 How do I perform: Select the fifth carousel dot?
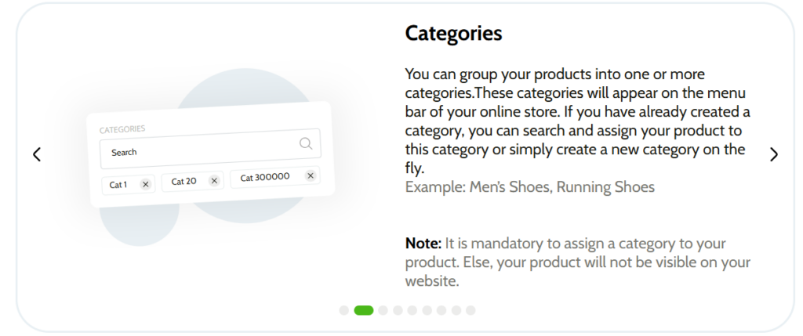(x=412, y=310)
